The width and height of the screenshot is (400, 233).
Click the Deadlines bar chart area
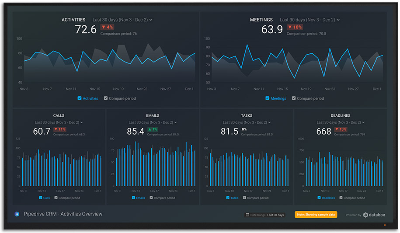tap(344, 163)
